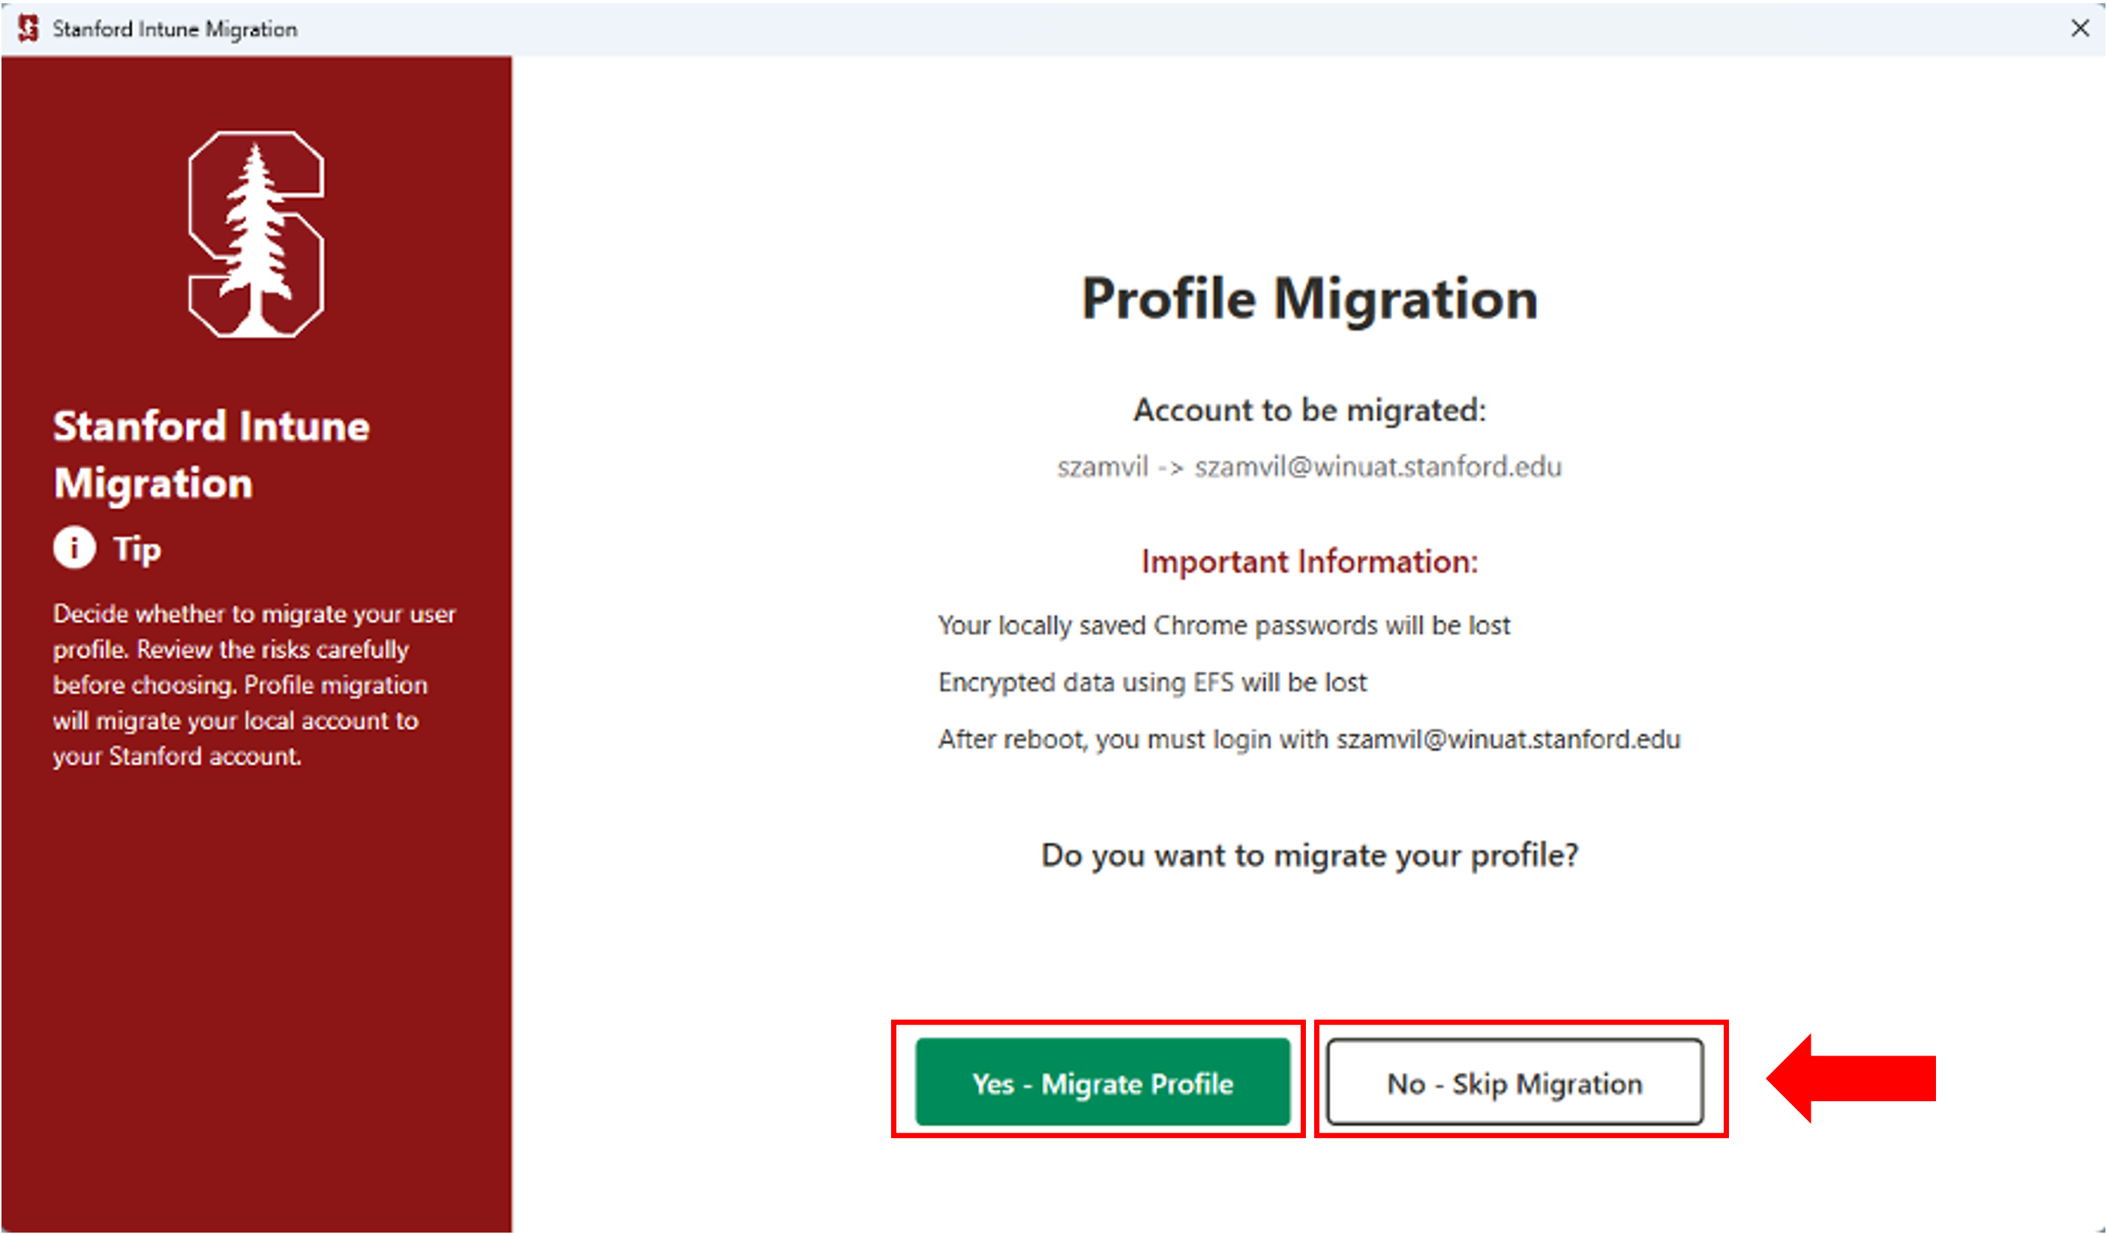2107x1234 pixels.
Task: Select the title bar Stanford app icon
Action: tap(27, 28)
